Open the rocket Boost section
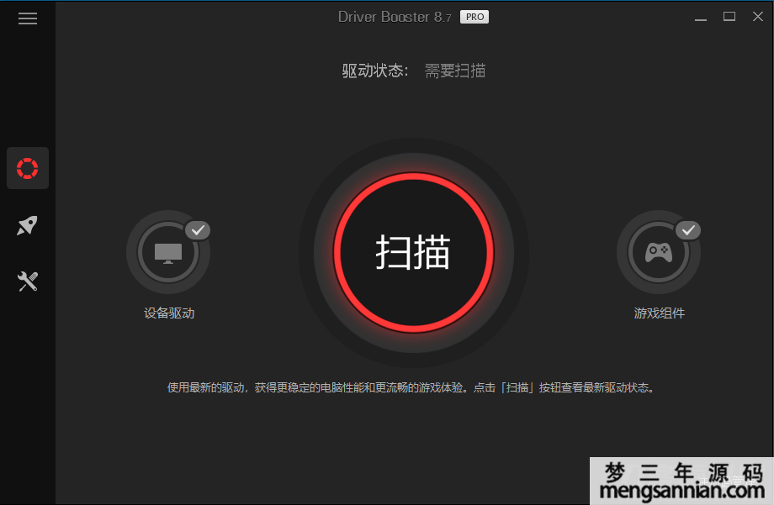Viewport: 774px width, 505px height. (28, 225)
